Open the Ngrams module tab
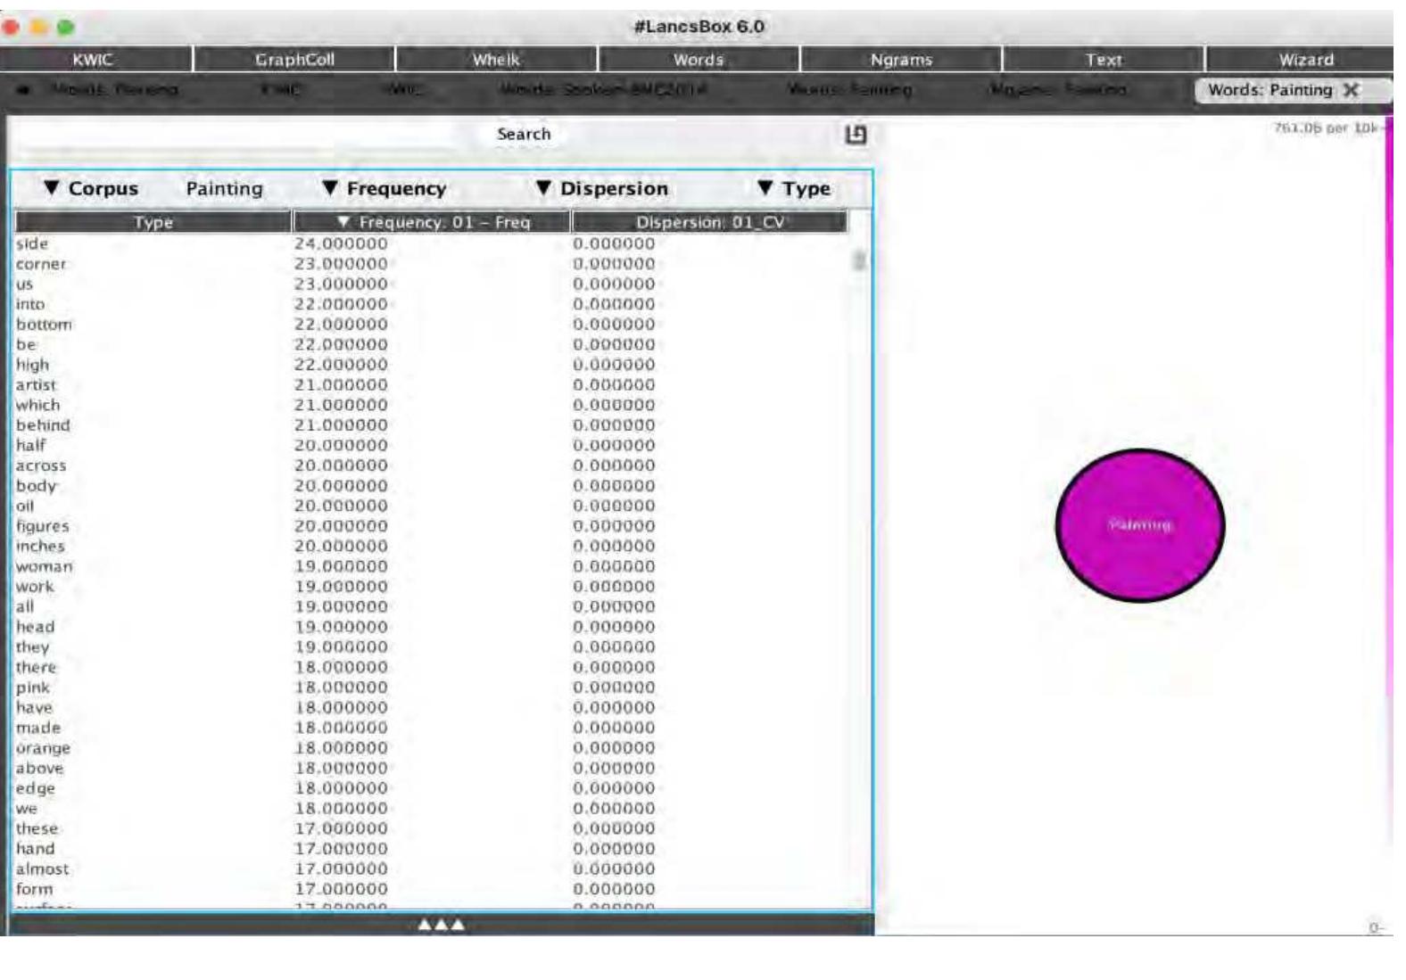 [901, 60]
